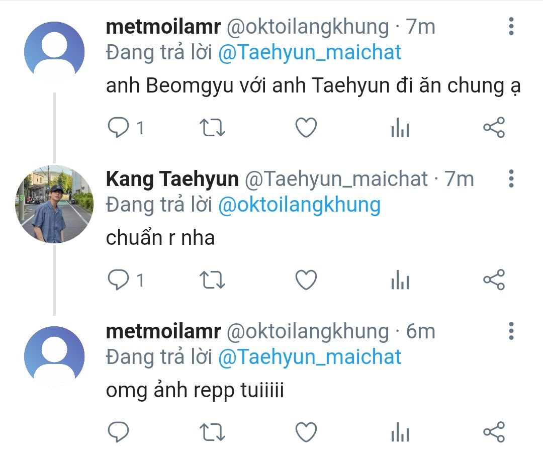
Task: Reply to the first metmoilamr tweet
Action: 119,128
